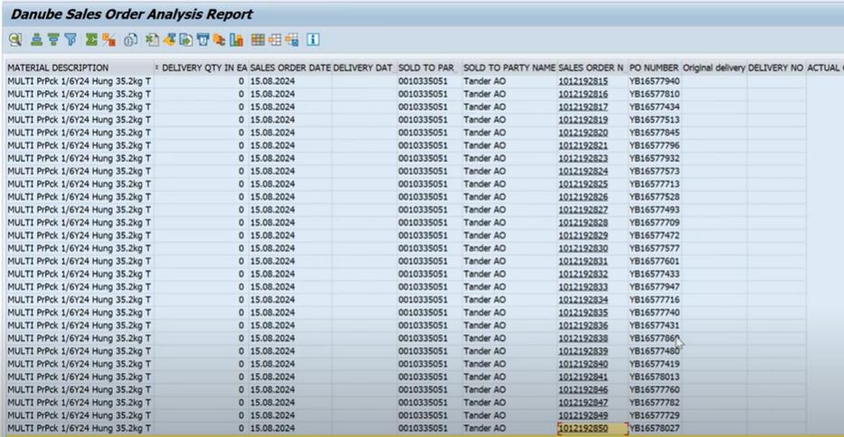Select DELIVERY NO column header

point(775,68)
